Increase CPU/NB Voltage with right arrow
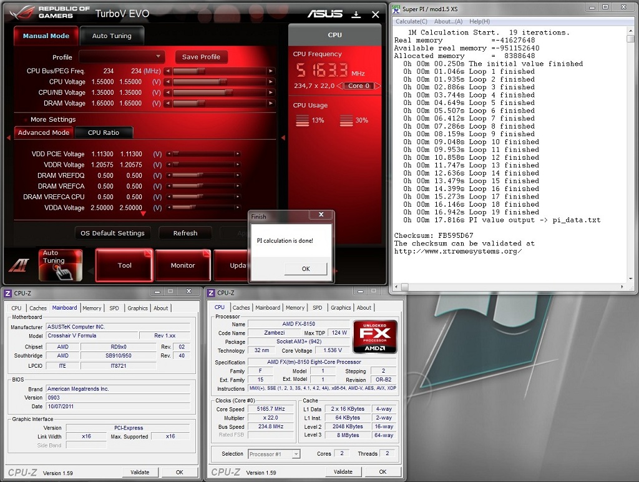 click(270, 92)
